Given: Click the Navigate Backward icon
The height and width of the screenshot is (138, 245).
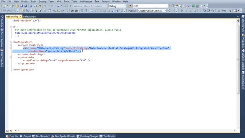Looking at the screenshot, I should [59, 6].
